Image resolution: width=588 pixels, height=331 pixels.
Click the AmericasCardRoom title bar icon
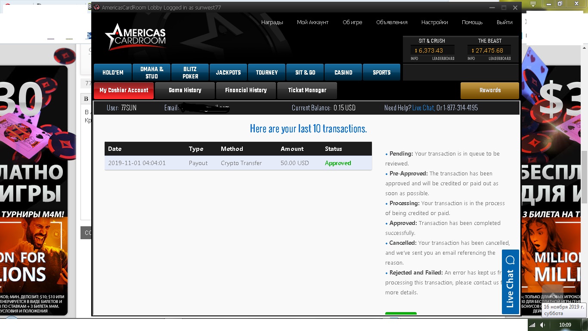tap(96, 7)
